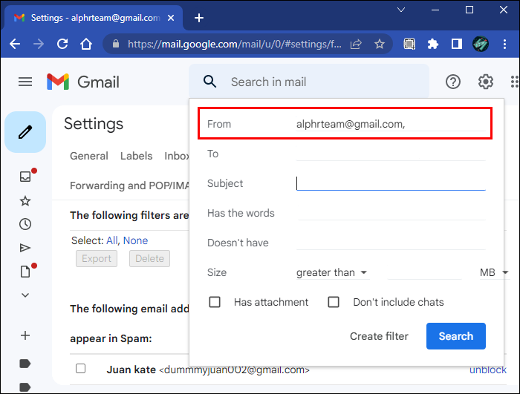Screen dimensions: 520x394
Task: Switch to the Labels settings tab
Action: coord(136,156)
